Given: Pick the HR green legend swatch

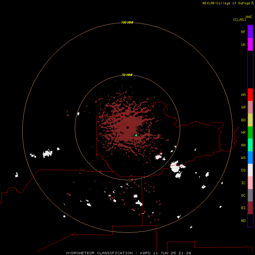Looking at the screenshot, I should tap(250, 132).
